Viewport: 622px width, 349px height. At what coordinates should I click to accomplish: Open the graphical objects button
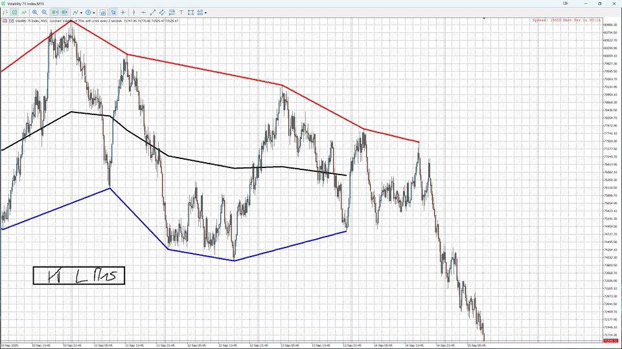point(200,13)
